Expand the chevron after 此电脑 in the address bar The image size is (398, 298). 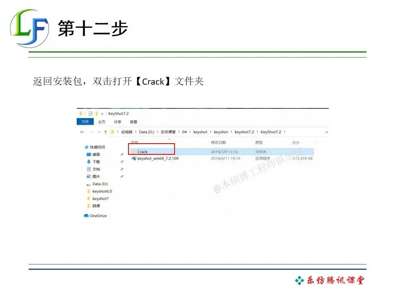[x=136, y=132]
